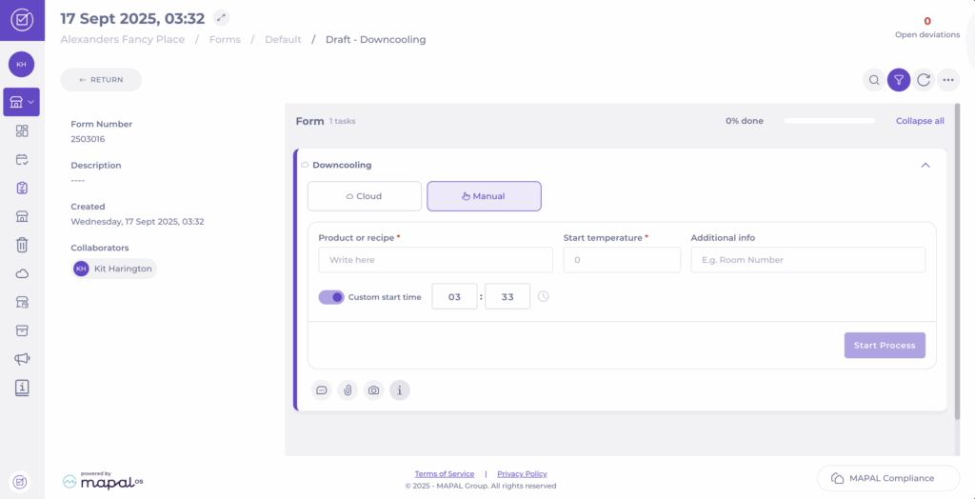Go to Alexanders Fancy Place breadcrumb

click(x=122, y=40)
